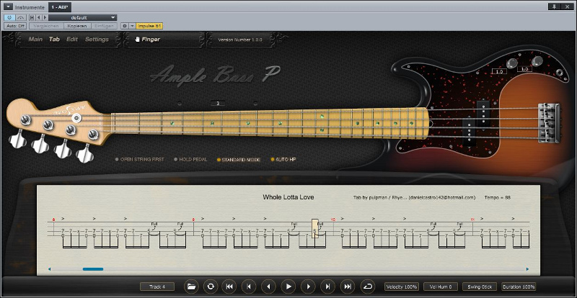
Task: Click the preset compare bracket icon
Action: click(32, 17)
